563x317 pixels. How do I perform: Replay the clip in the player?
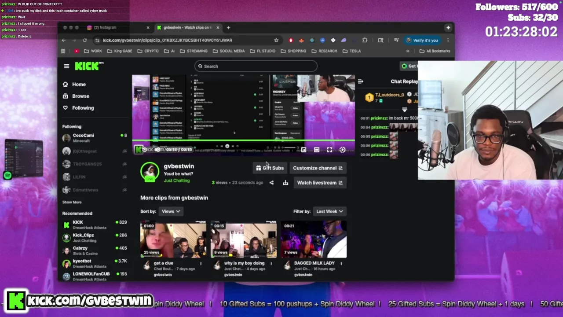144,150
